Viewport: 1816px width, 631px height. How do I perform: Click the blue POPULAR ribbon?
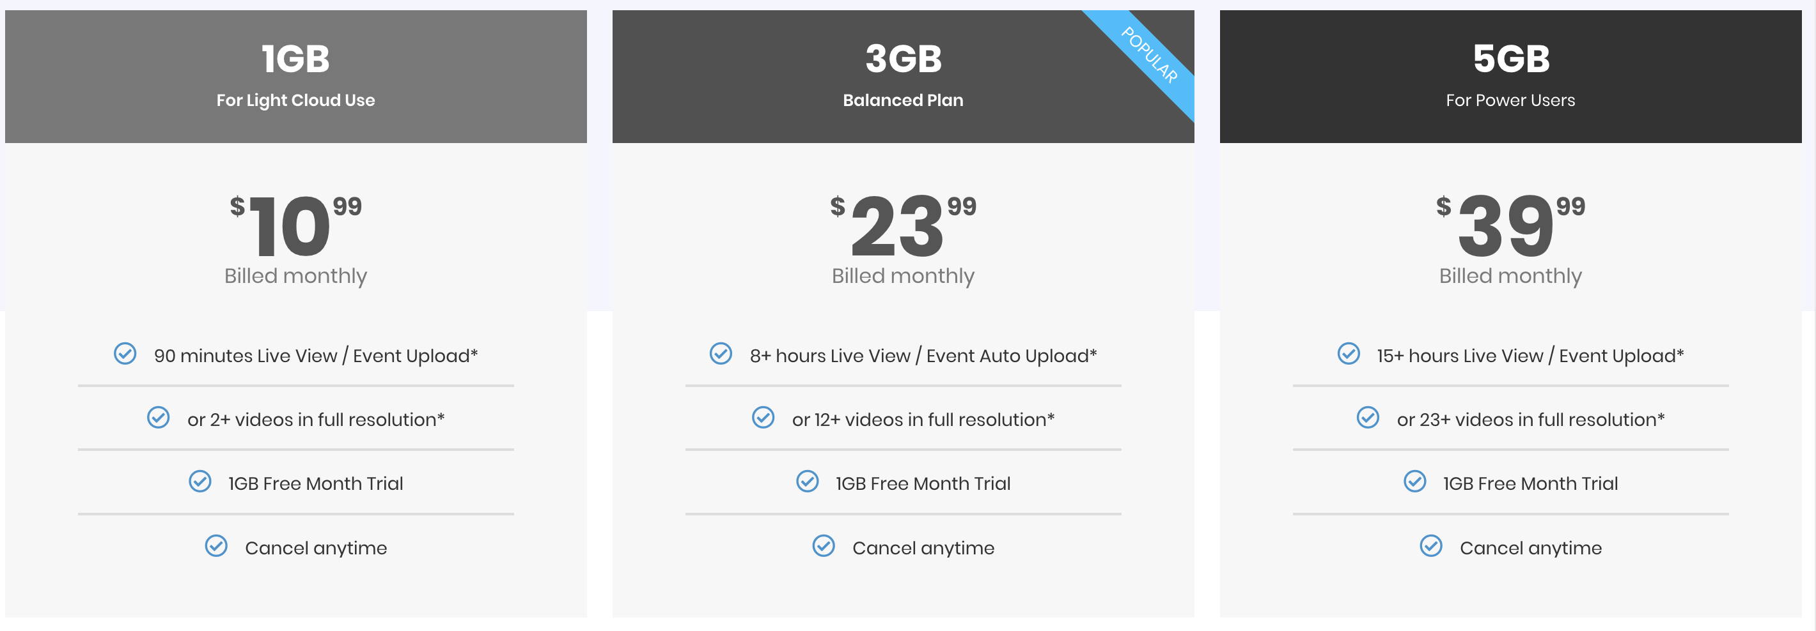point(1149,55)
